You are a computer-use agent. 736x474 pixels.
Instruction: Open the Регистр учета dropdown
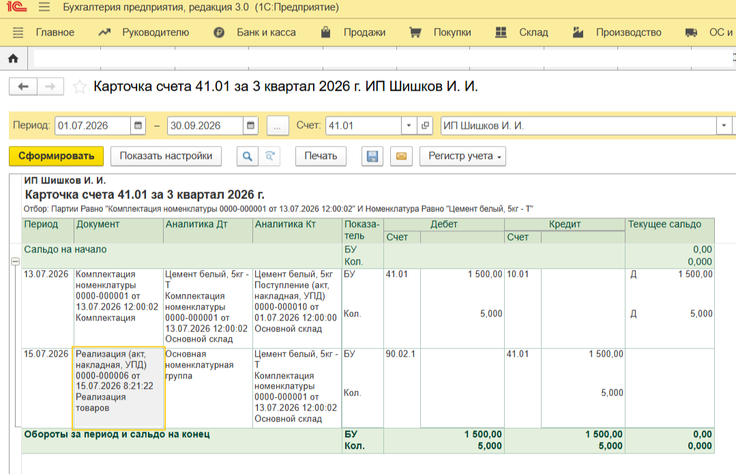[x=463, y=156]
